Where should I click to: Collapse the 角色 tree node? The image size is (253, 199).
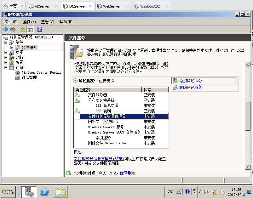pyautogui.click(x=6, y=43)
